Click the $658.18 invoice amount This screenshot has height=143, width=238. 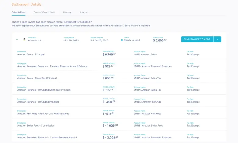pyautogui.click(x=108, y=78)
